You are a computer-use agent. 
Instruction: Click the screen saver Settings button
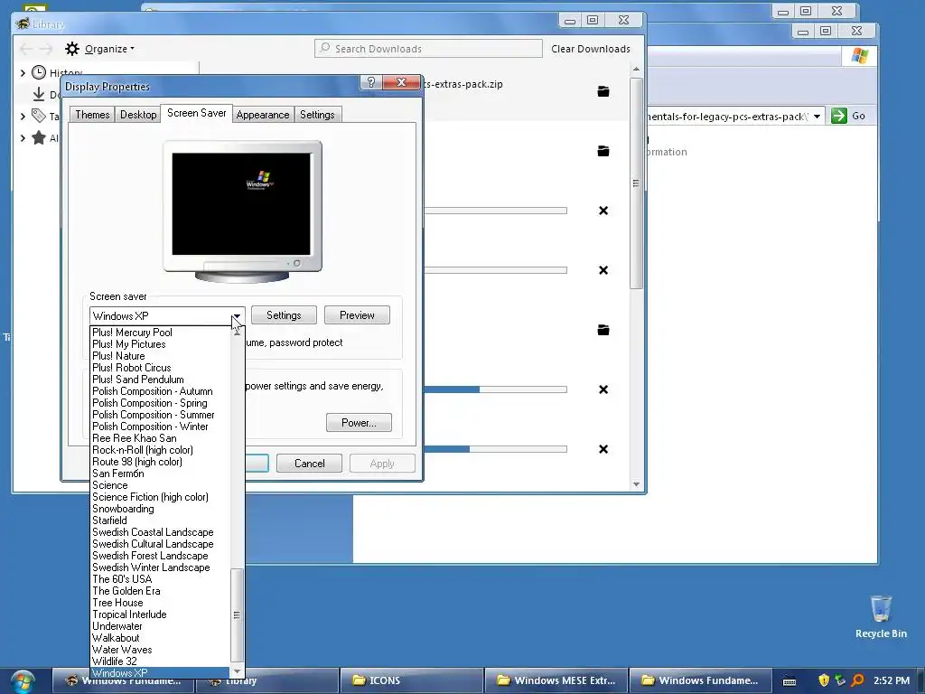coord(284,315)
